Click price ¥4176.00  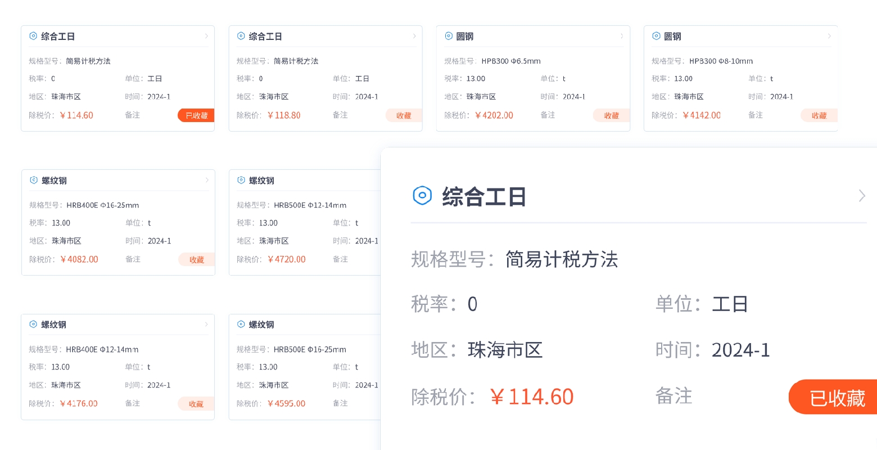pos(79,403)
